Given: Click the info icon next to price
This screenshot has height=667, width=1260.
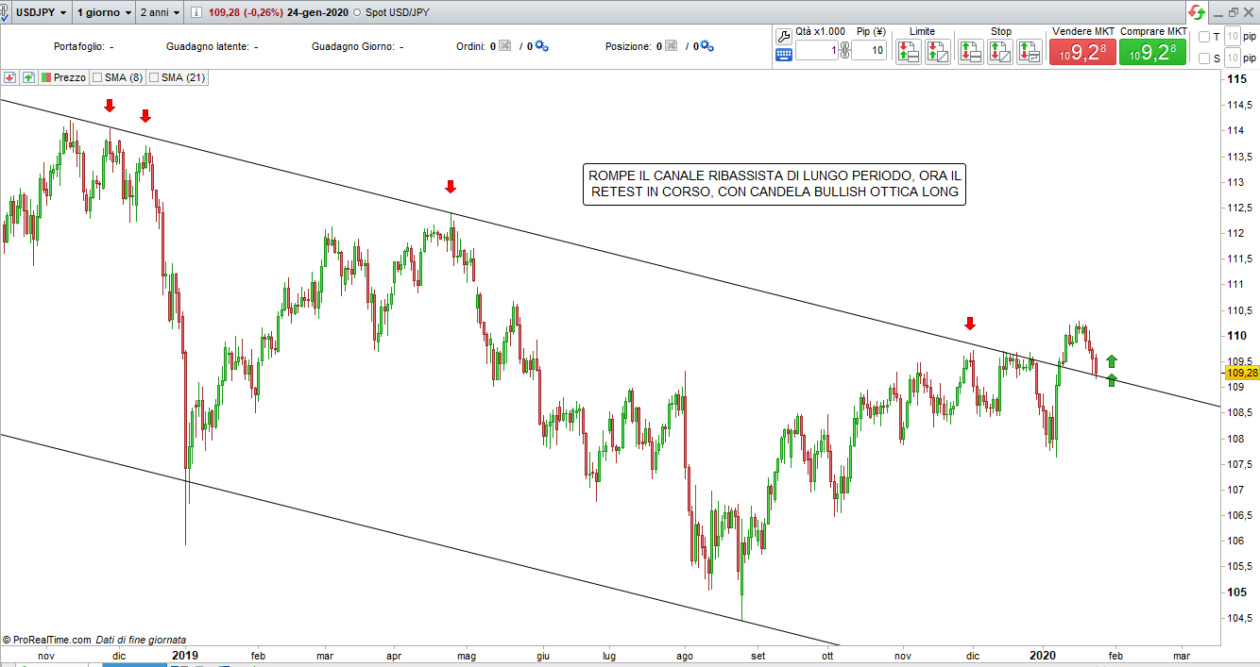Looking at the screenshot, I should pyautogui.click(x=195, y=13).
